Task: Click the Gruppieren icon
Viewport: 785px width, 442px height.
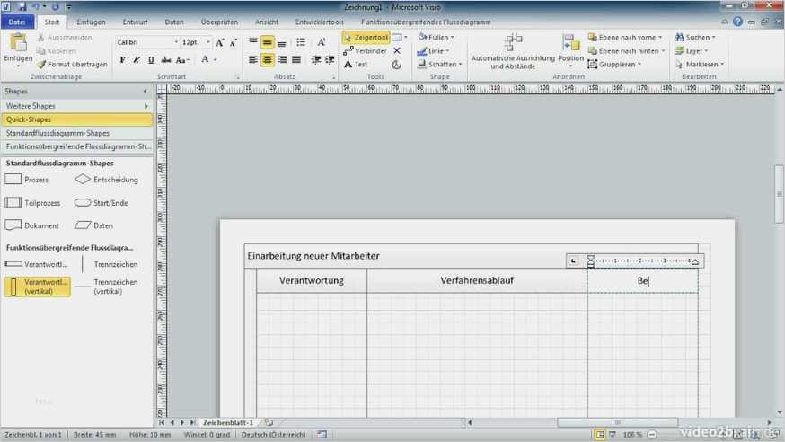Action: 592,65
